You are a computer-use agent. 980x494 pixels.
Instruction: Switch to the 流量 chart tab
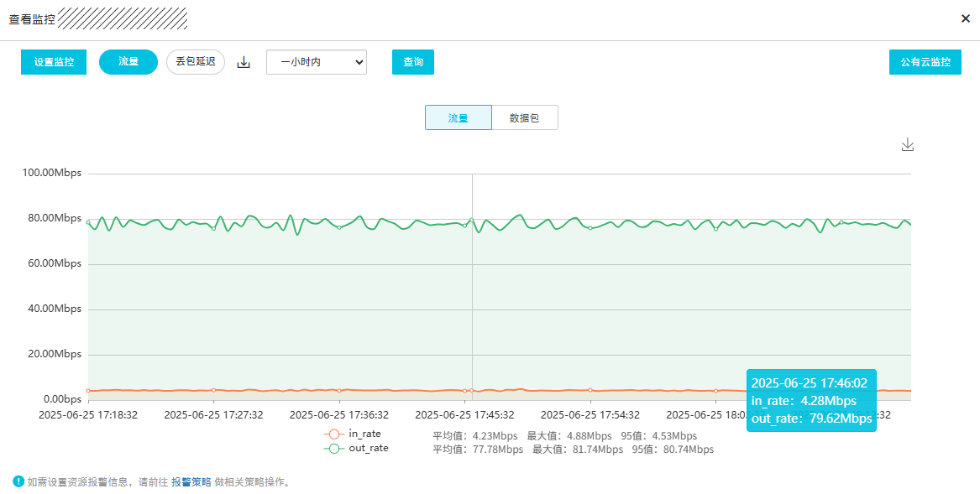coord(458,118)
